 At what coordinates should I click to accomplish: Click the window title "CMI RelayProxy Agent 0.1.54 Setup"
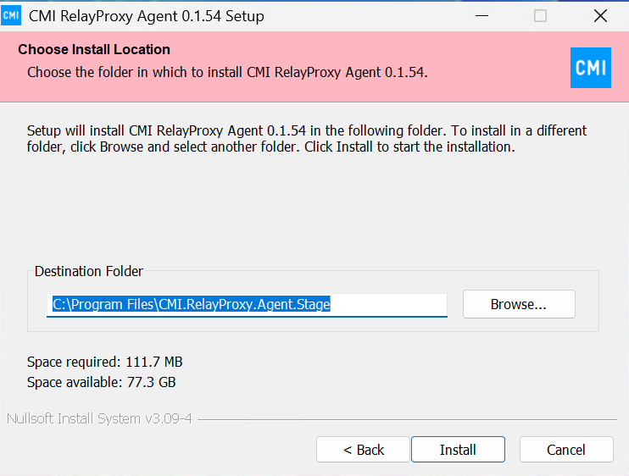147,16
